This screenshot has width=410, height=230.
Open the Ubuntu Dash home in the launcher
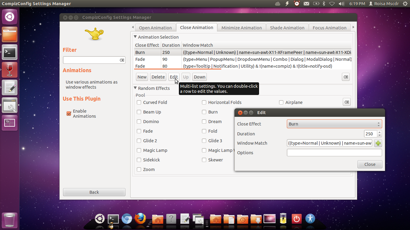pos(10,16)
